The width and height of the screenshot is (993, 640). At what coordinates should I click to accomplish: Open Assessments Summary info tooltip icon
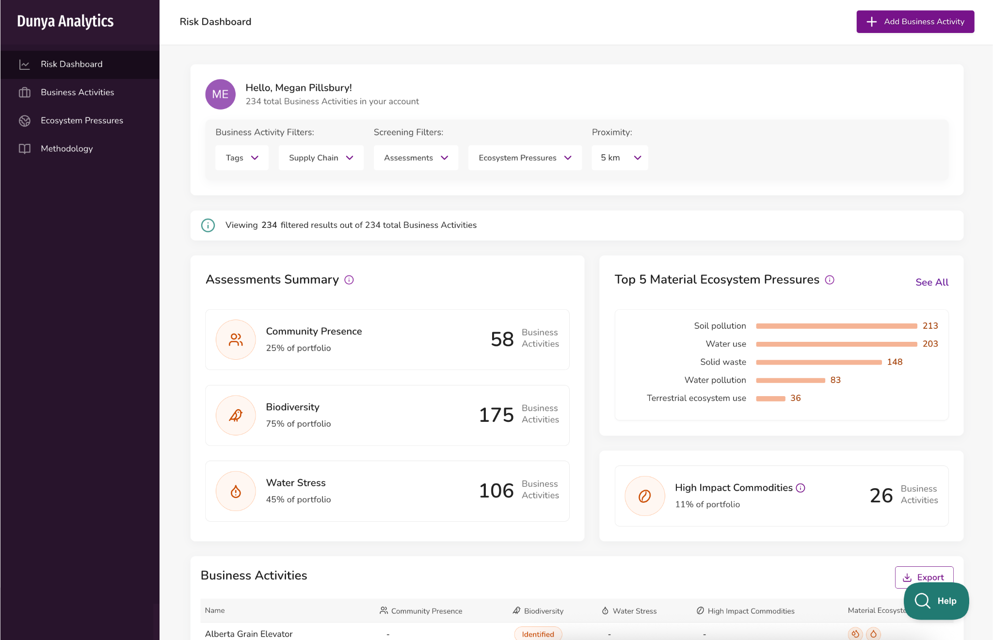click(349, 280)
